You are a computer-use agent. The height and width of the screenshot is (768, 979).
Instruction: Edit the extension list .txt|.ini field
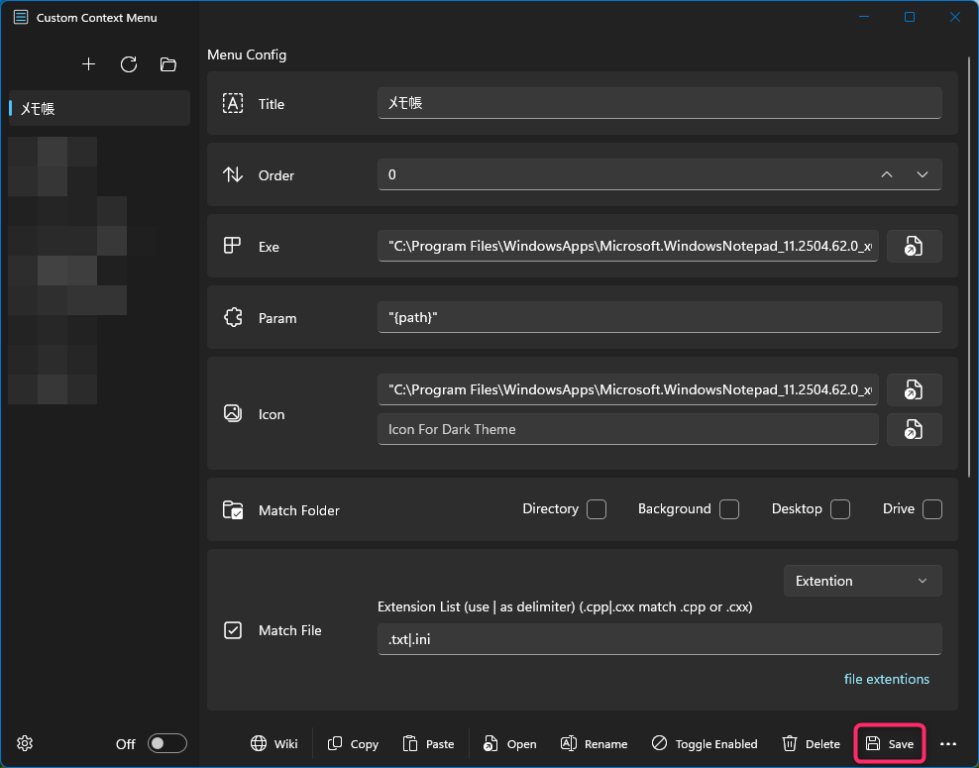[659, 639]
